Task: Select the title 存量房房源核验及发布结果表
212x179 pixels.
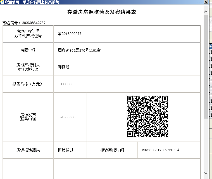Action: click(x=102, y=12)
